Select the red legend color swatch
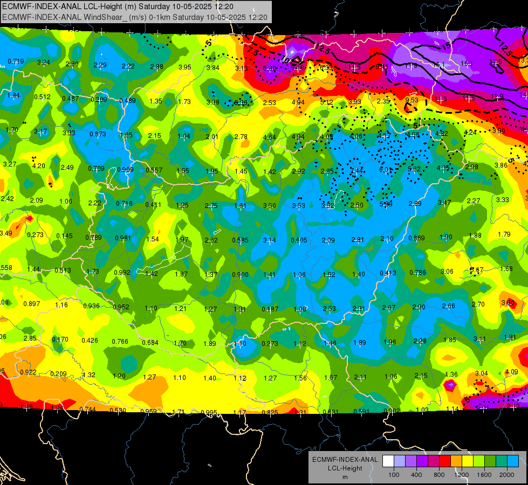 click(445, 461)
